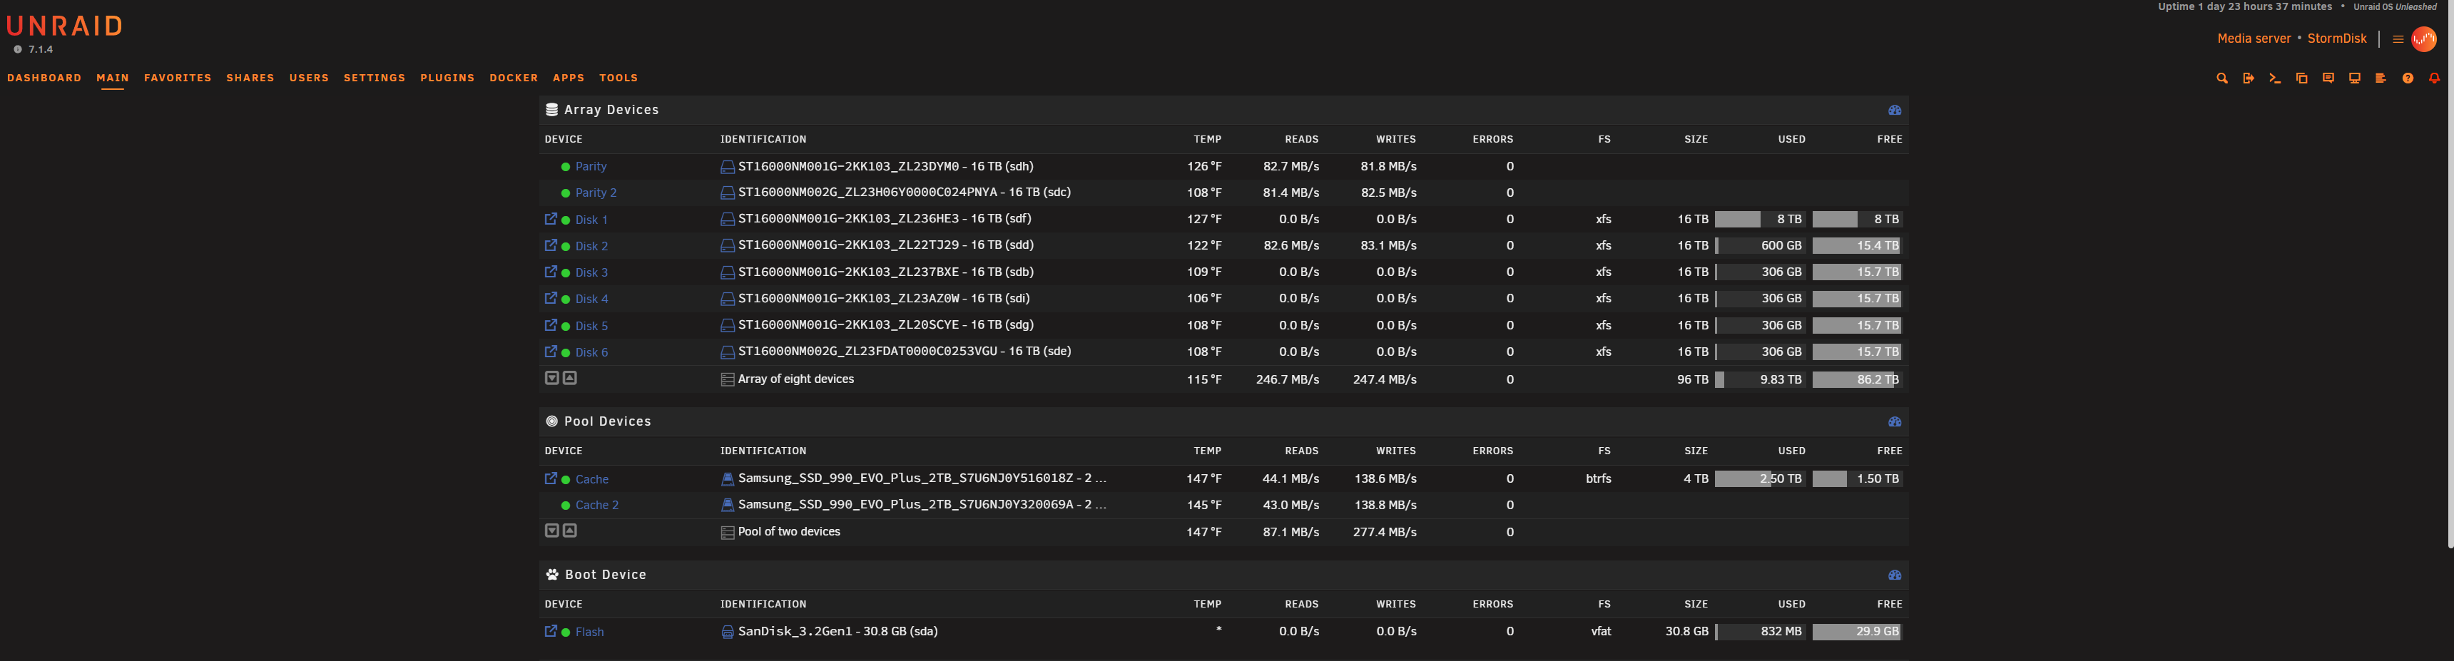
Task: Browse Disk 1 using its open icon
Action: 551,219
